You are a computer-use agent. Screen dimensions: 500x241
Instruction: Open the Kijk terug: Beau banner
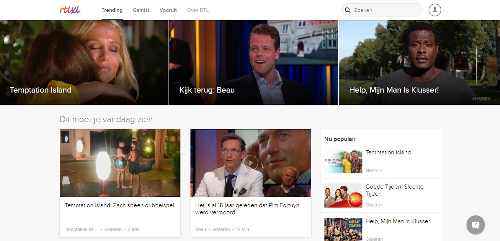tap(253, 62)
